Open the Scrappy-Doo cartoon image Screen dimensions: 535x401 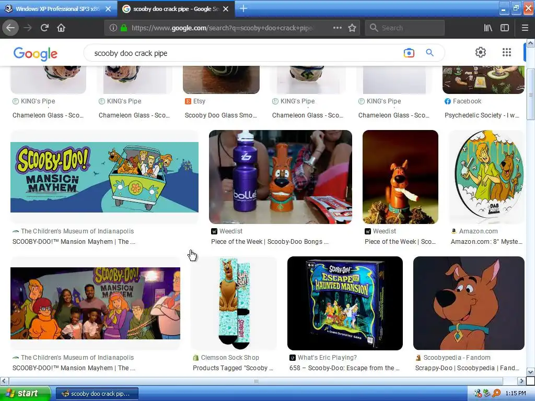[469, 303]
